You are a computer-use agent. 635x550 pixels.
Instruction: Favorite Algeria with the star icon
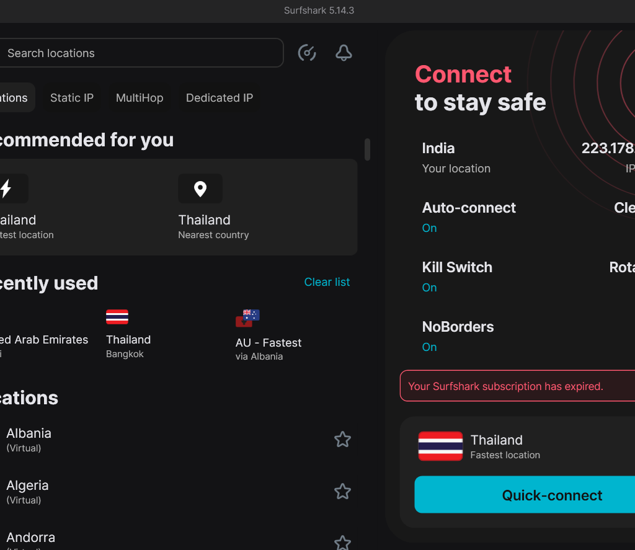pos(342,492)
